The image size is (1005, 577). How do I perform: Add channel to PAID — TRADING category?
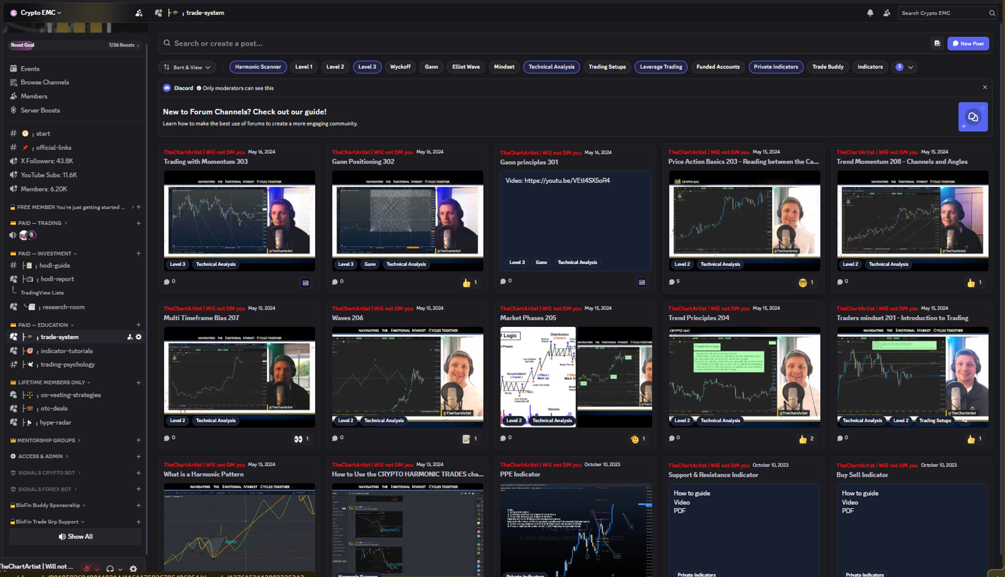(138, 223)
